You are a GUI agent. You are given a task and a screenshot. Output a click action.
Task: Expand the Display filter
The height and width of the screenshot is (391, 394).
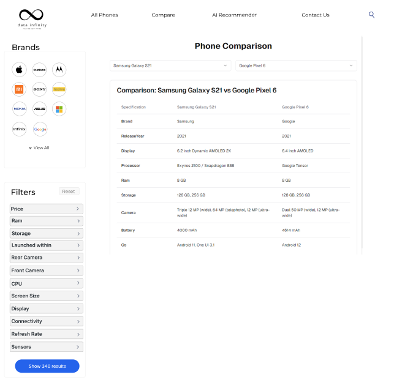pos(47,308)
